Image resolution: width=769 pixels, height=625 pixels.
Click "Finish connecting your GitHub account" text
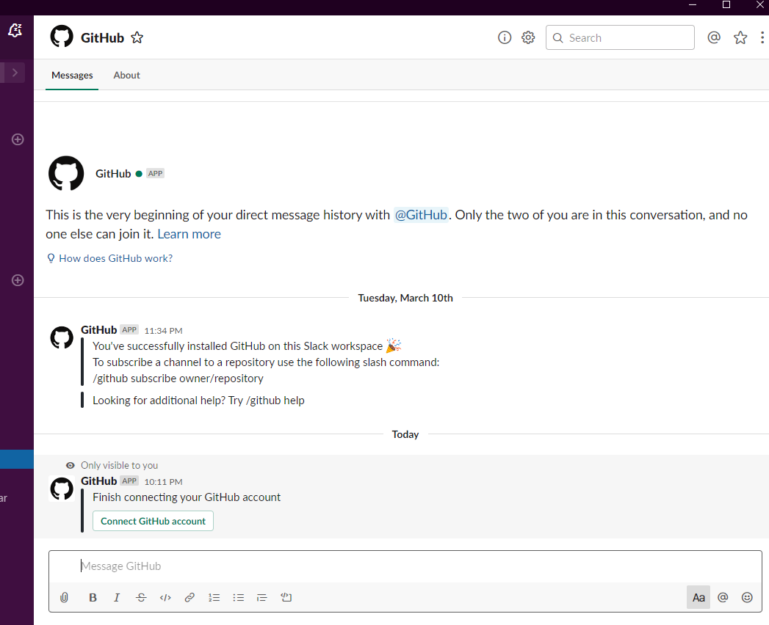point(187,497)
